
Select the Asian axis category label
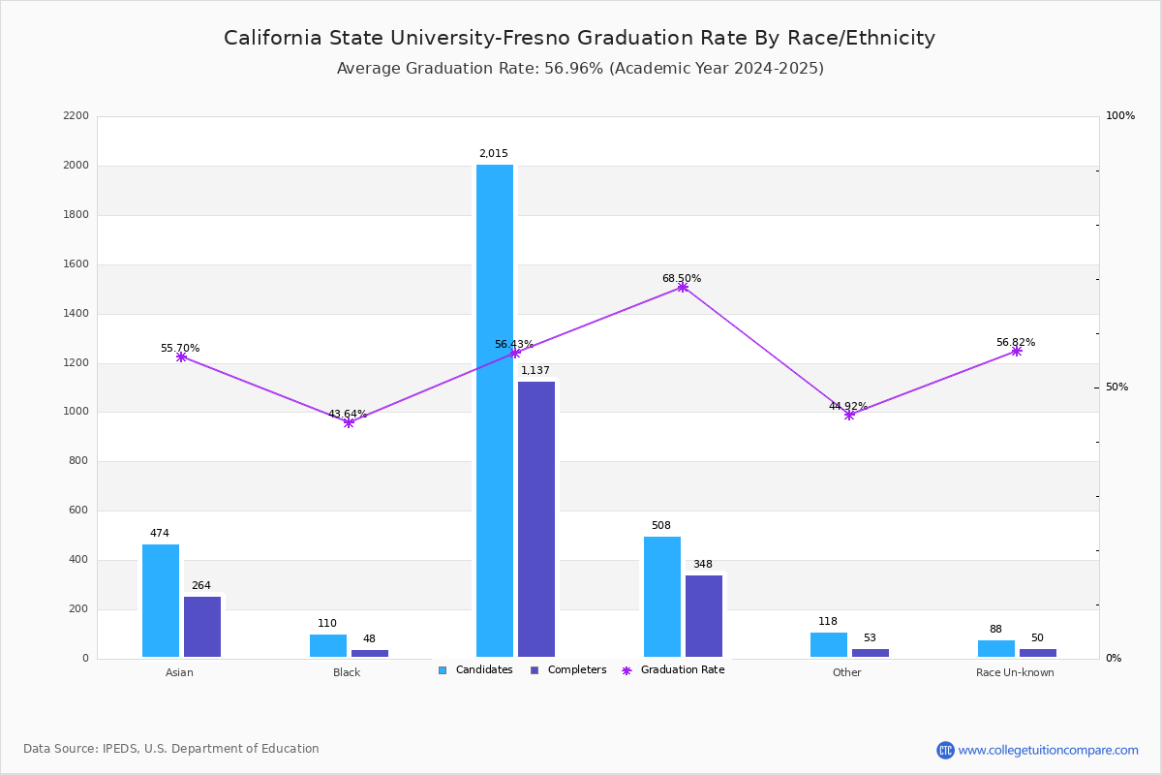pos(179,672)
